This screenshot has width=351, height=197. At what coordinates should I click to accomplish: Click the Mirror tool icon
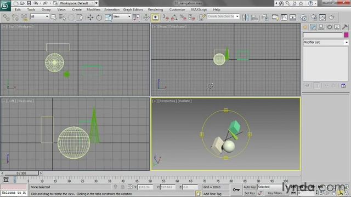tap(245, 17)
